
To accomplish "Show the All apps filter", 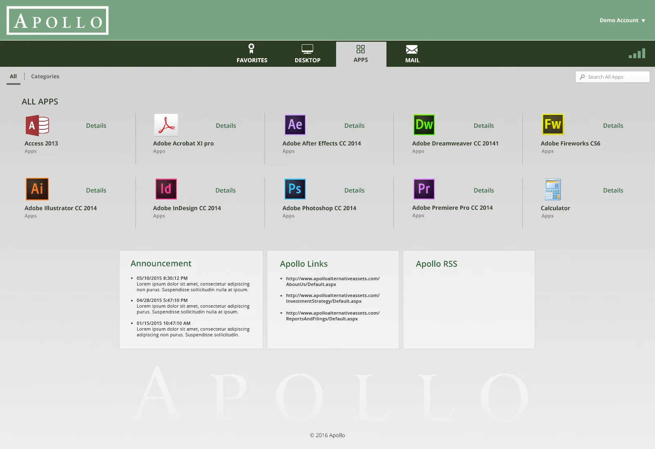I will (x=14, y=77).
